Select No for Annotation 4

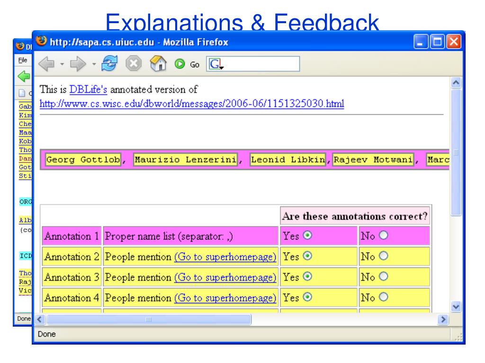tap(380, 298)
